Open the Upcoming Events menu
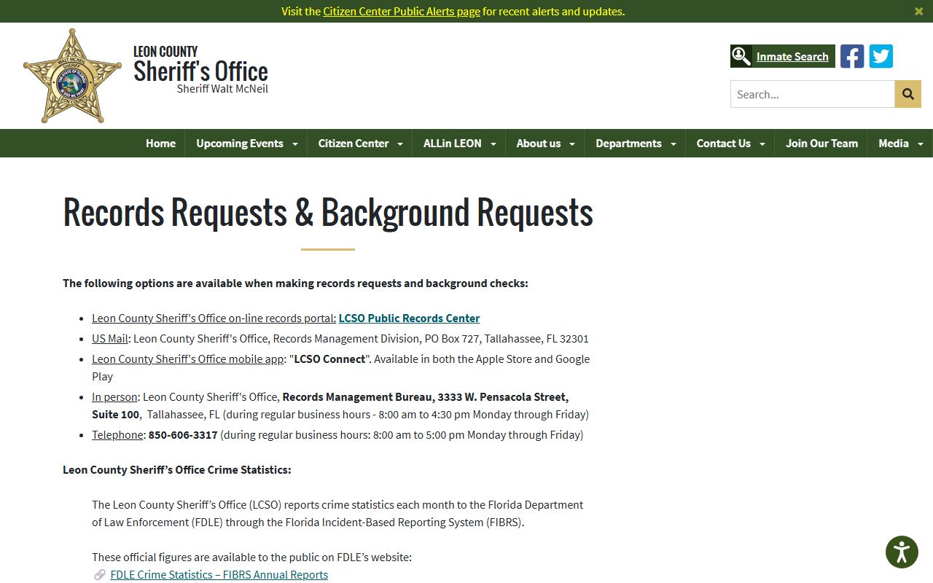The image size is (933, 583). pos(240,144)
